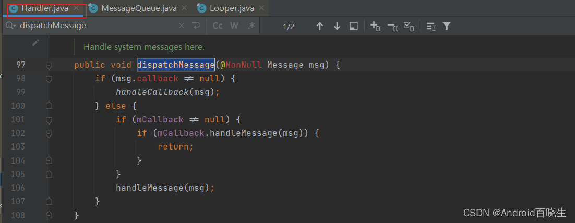This screenshot has height=223, width=575.
Task: Unselect the current occurrence
Action: [393, 26]
